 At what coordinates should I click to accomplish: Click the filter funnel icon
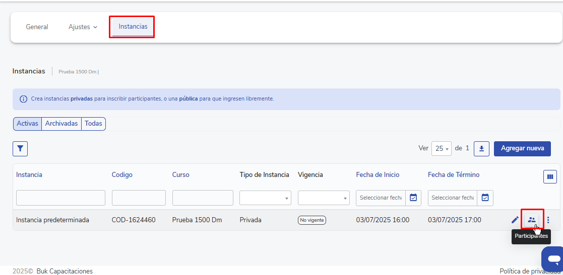[20, 149]
